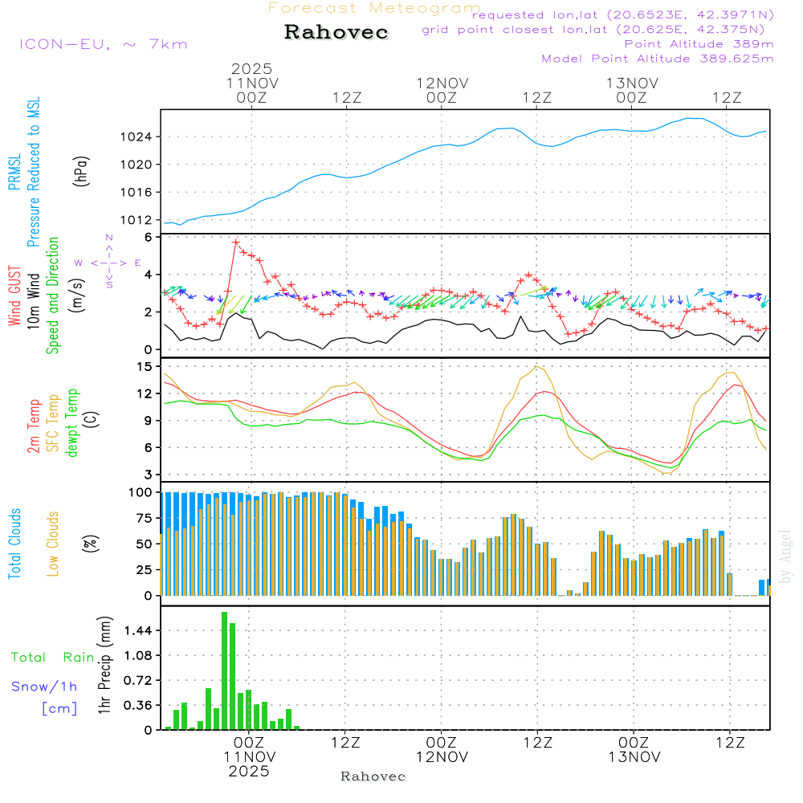Click the orange Low Clouds legend label
The image size is (803, 803).
54,544
